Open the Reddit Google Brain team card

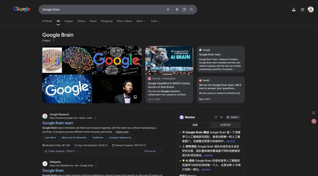221,90
